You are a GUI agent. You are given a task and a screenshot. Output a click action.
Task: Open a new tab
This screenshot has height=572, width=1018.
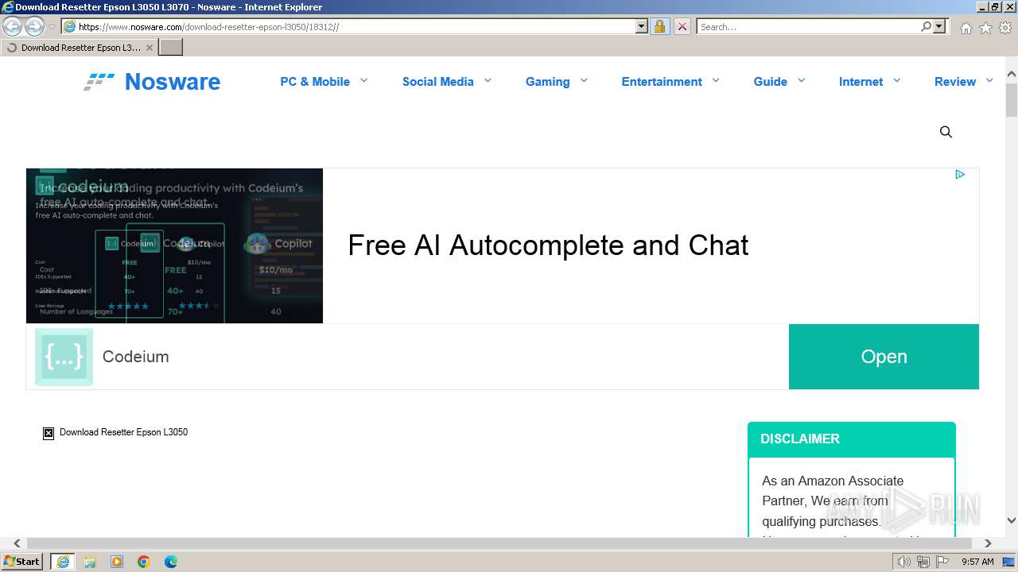point(171,48)
